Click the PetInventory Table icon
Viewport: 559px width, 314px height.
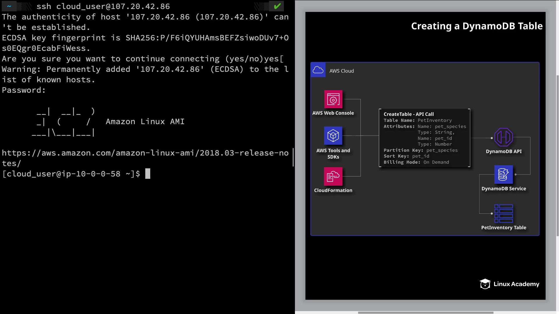click(x=503, y=213)
